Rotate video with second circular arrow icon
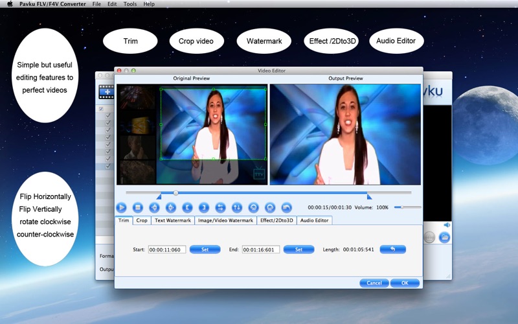Screen dimensions: 518x324 coord(270,207)
